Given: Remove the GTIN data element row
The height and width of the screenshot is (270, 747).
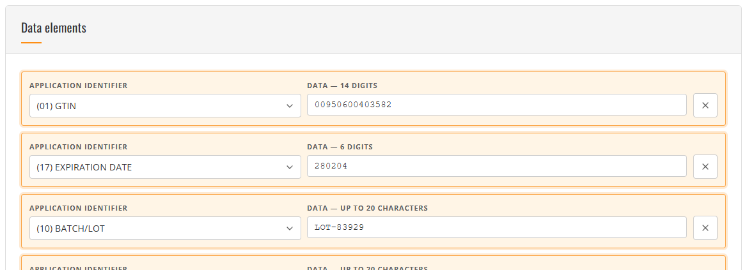Looking at the screenshot, I should pyautogui.click(x=705, y=105).
